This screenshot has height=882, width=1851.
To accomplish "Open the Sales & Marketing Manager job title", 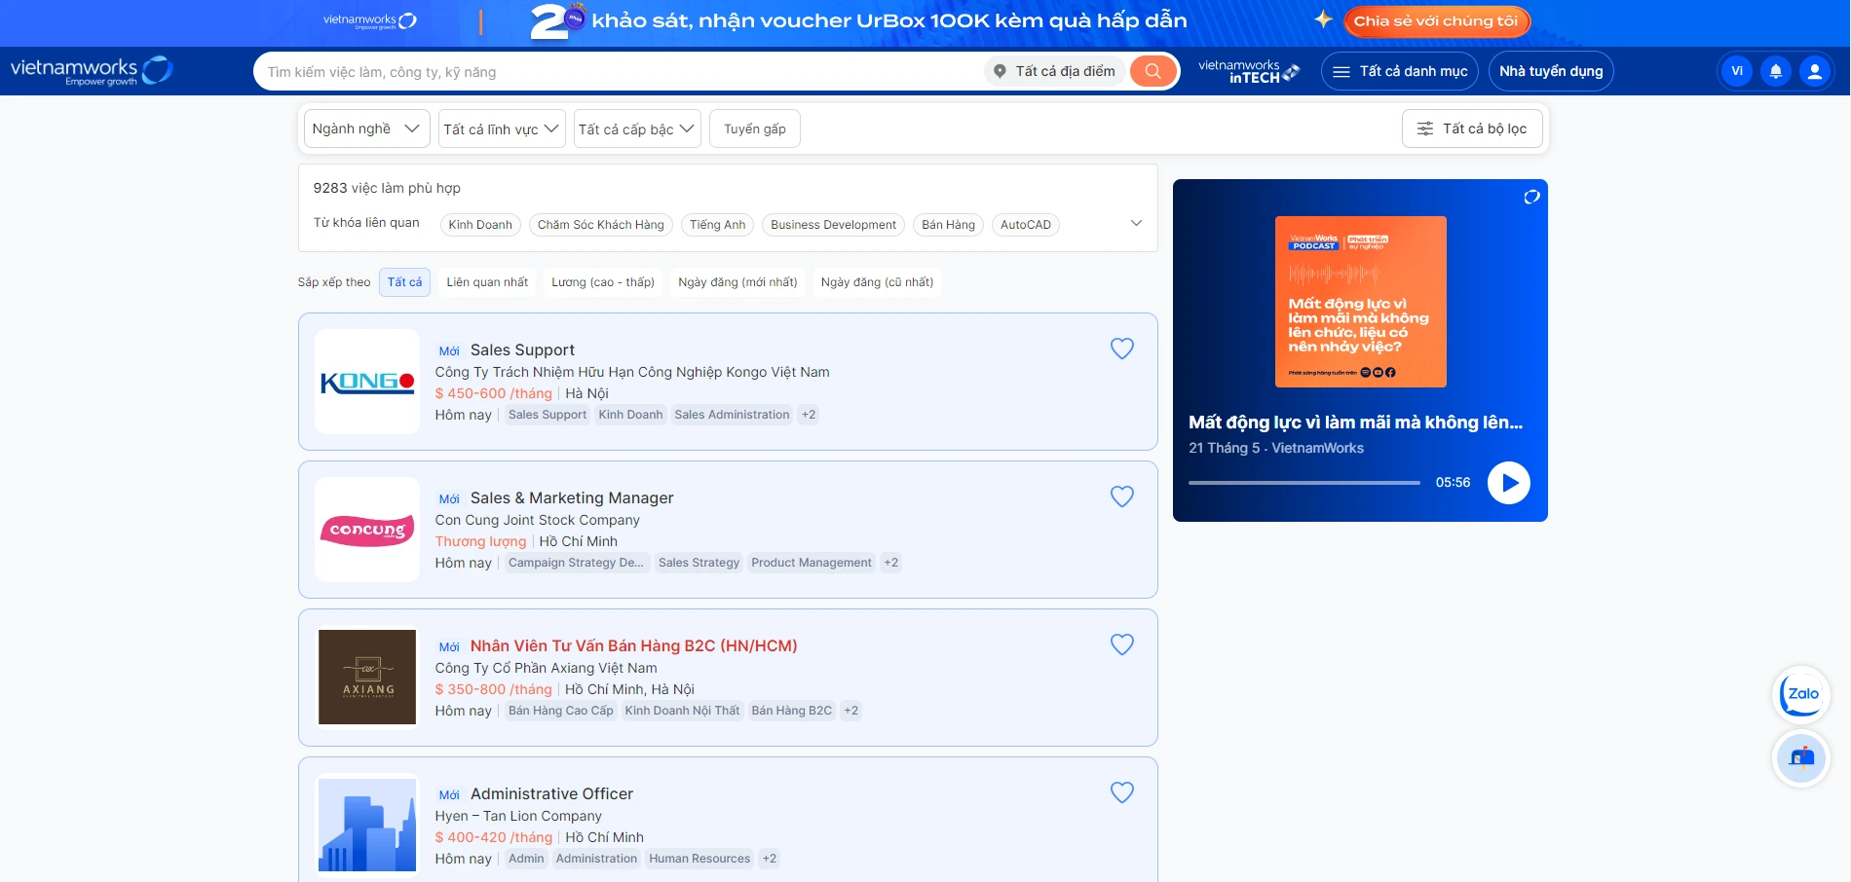I will [x=572, y=497].
